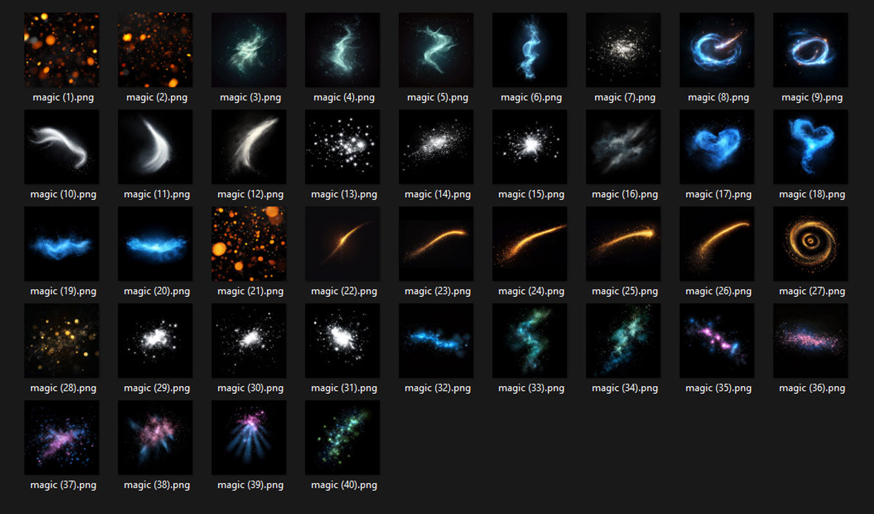The height and width of the screenshot is (514, 874).
Task: Click the magic (33).png teal nebula thumbnail
Action: point(530,341)
